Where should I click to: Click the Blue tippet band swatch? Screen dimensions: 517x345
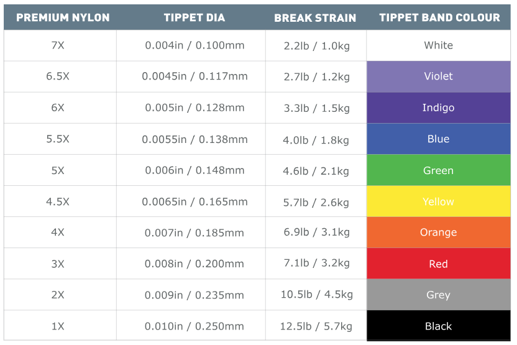click(x=438, y=139)
